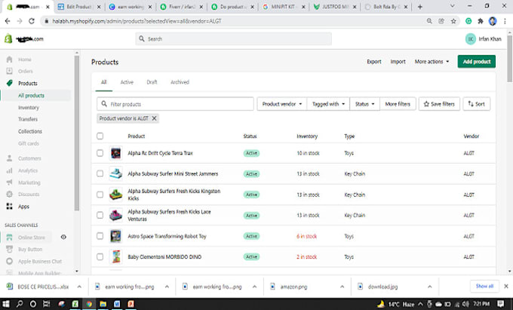Screen dimensions: 513x310
Task: Open Transfers in the Products submenu
Action: click(x=28, y=119)
